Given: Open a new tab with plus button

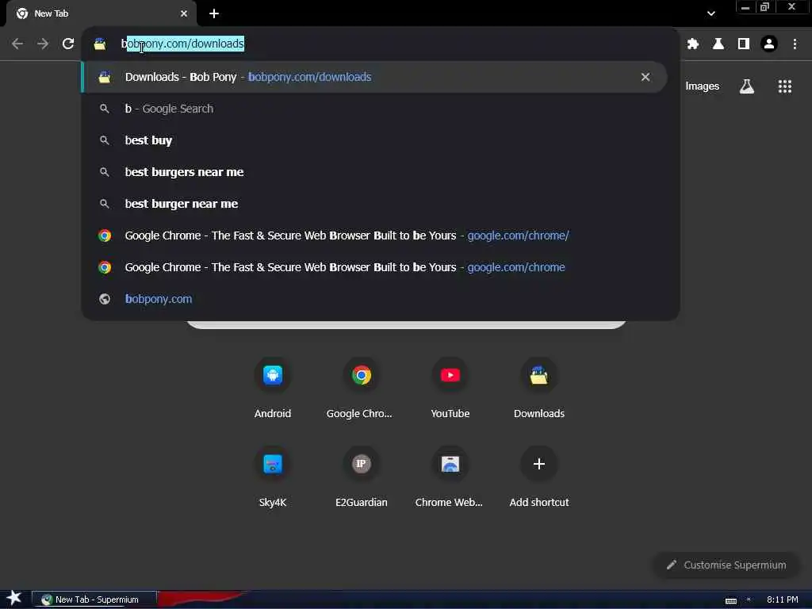Looking at the screenshot, I should [214, 13].
